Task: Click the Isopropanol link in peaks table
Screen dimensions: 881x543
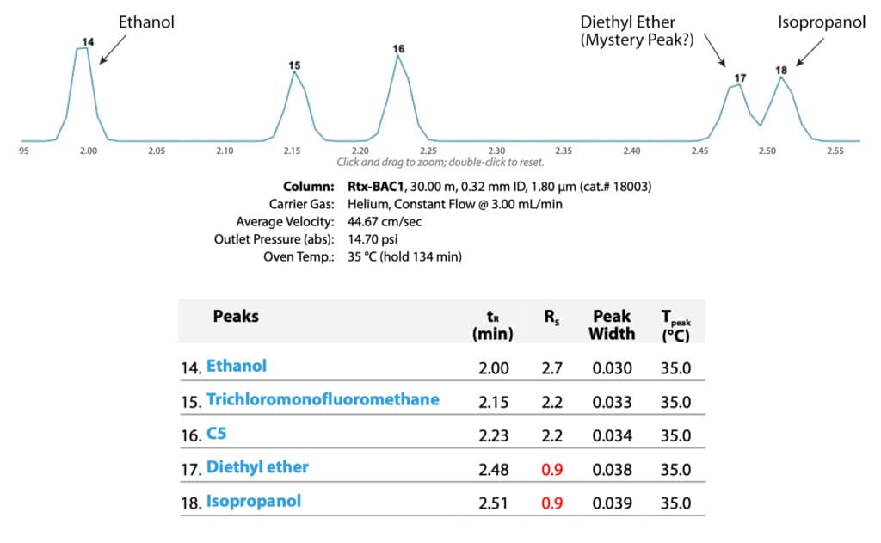Action: [x=254, y=501]
